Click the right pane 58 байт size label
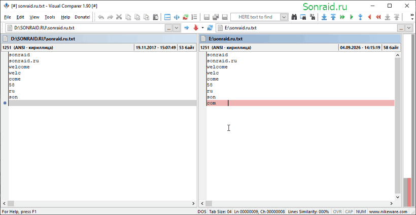This screenshot has height=215, width=416. tap(391, 48)
